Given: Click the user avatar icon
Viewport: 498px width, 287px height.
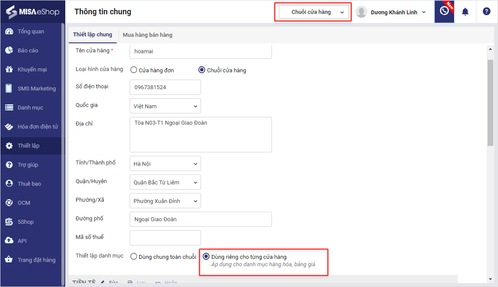Looking at the screenshot, I should point(361,12).
